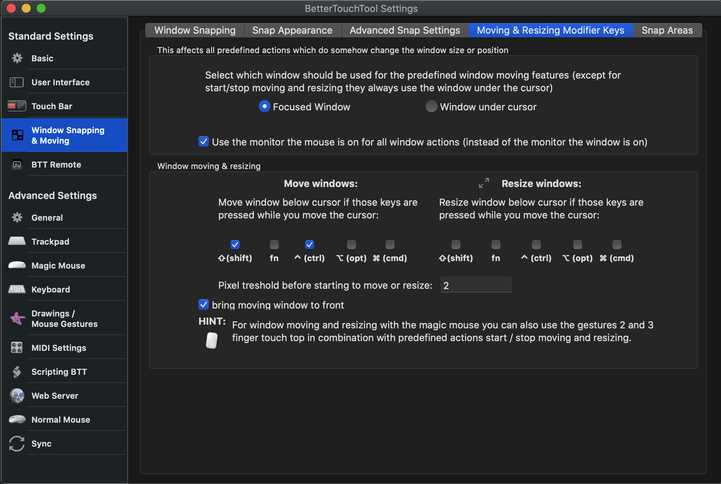Open Scripting BTT icon
Screen dimensions: 721x484
[16, 371]
